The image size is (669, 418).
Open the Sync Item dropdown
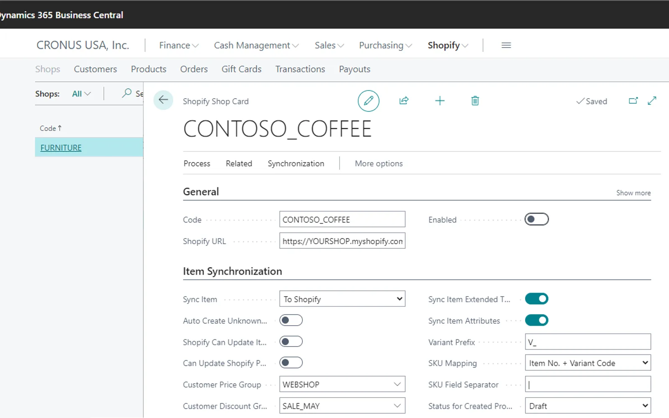click(x=342, y=299)
